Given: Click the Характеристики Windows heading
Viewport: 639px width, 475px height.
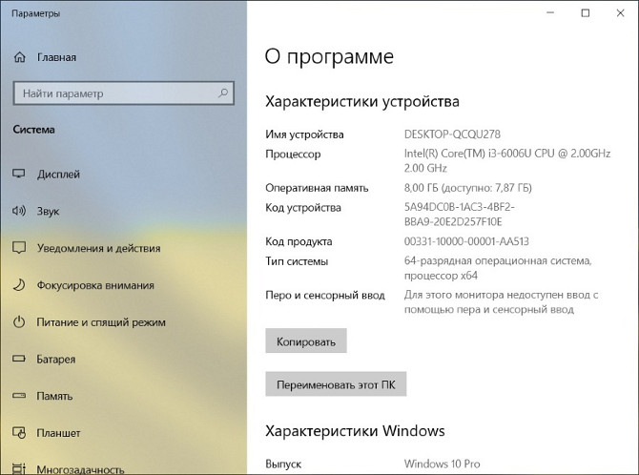Looking at the screenshot, I should 355,430.
